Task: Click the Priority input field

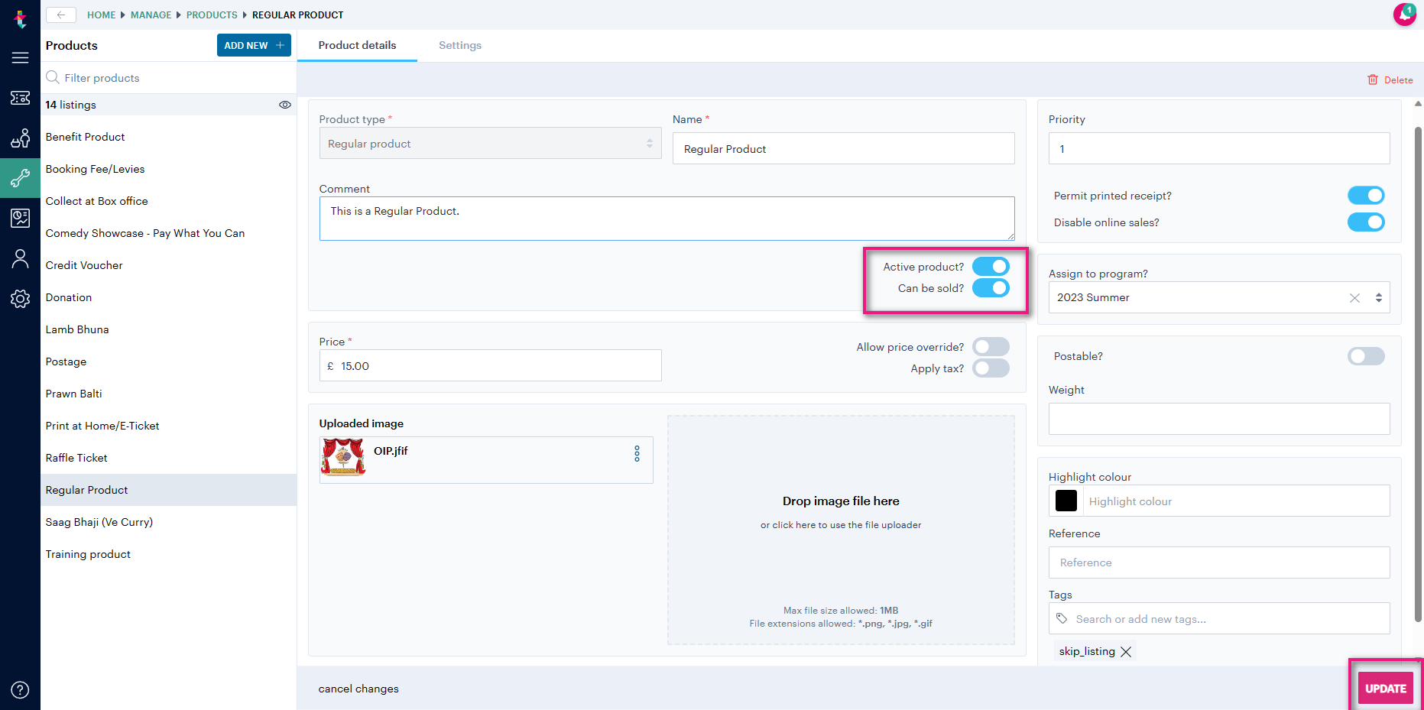Action: coord(1218,148)
